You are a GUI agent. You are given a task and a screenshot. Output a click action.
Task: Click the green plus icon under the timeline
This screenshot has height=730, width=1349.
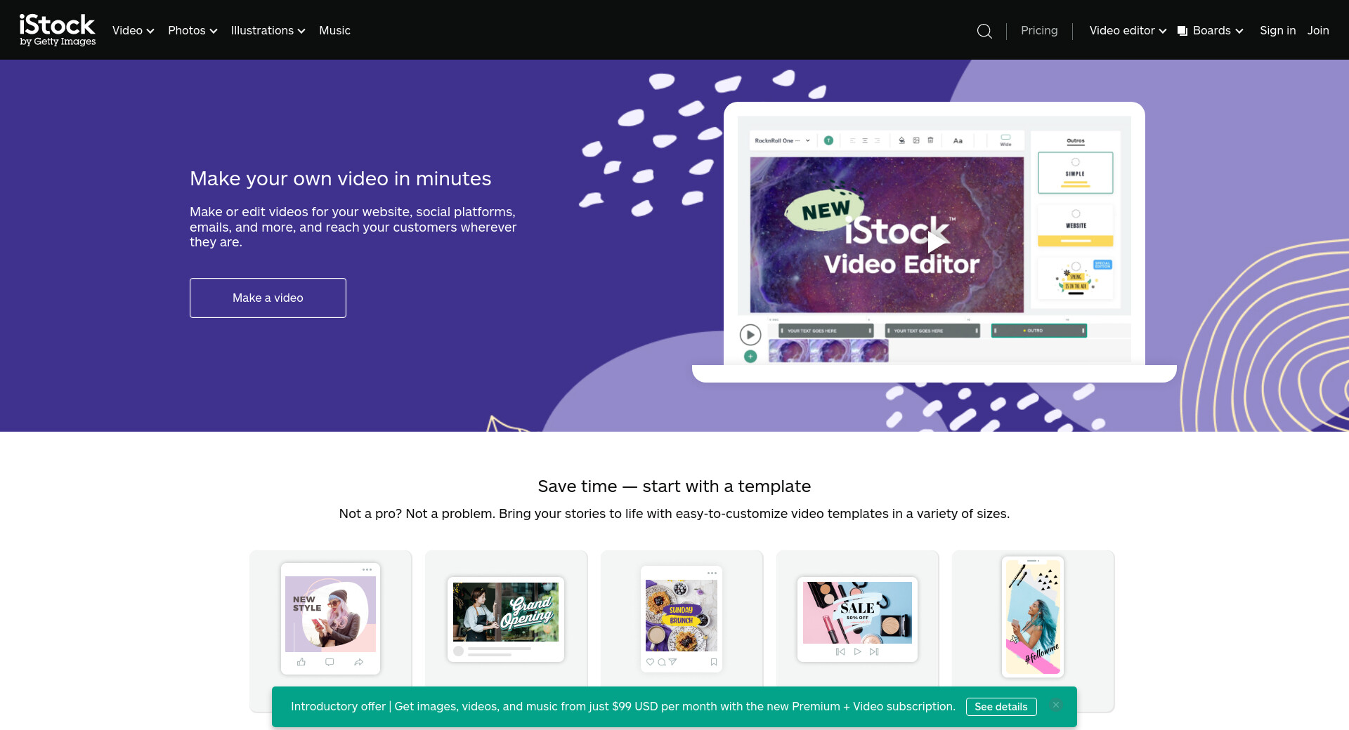(x=750, y=357)
